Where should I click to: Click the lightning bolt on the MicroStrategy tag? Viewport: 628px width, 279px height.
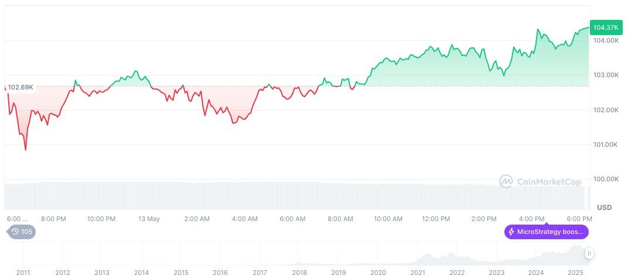[x=511, y=232]
